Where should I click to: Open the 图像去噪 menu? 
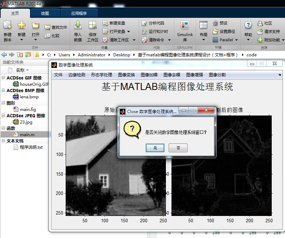pyautogui.click(x=172, y=75)
